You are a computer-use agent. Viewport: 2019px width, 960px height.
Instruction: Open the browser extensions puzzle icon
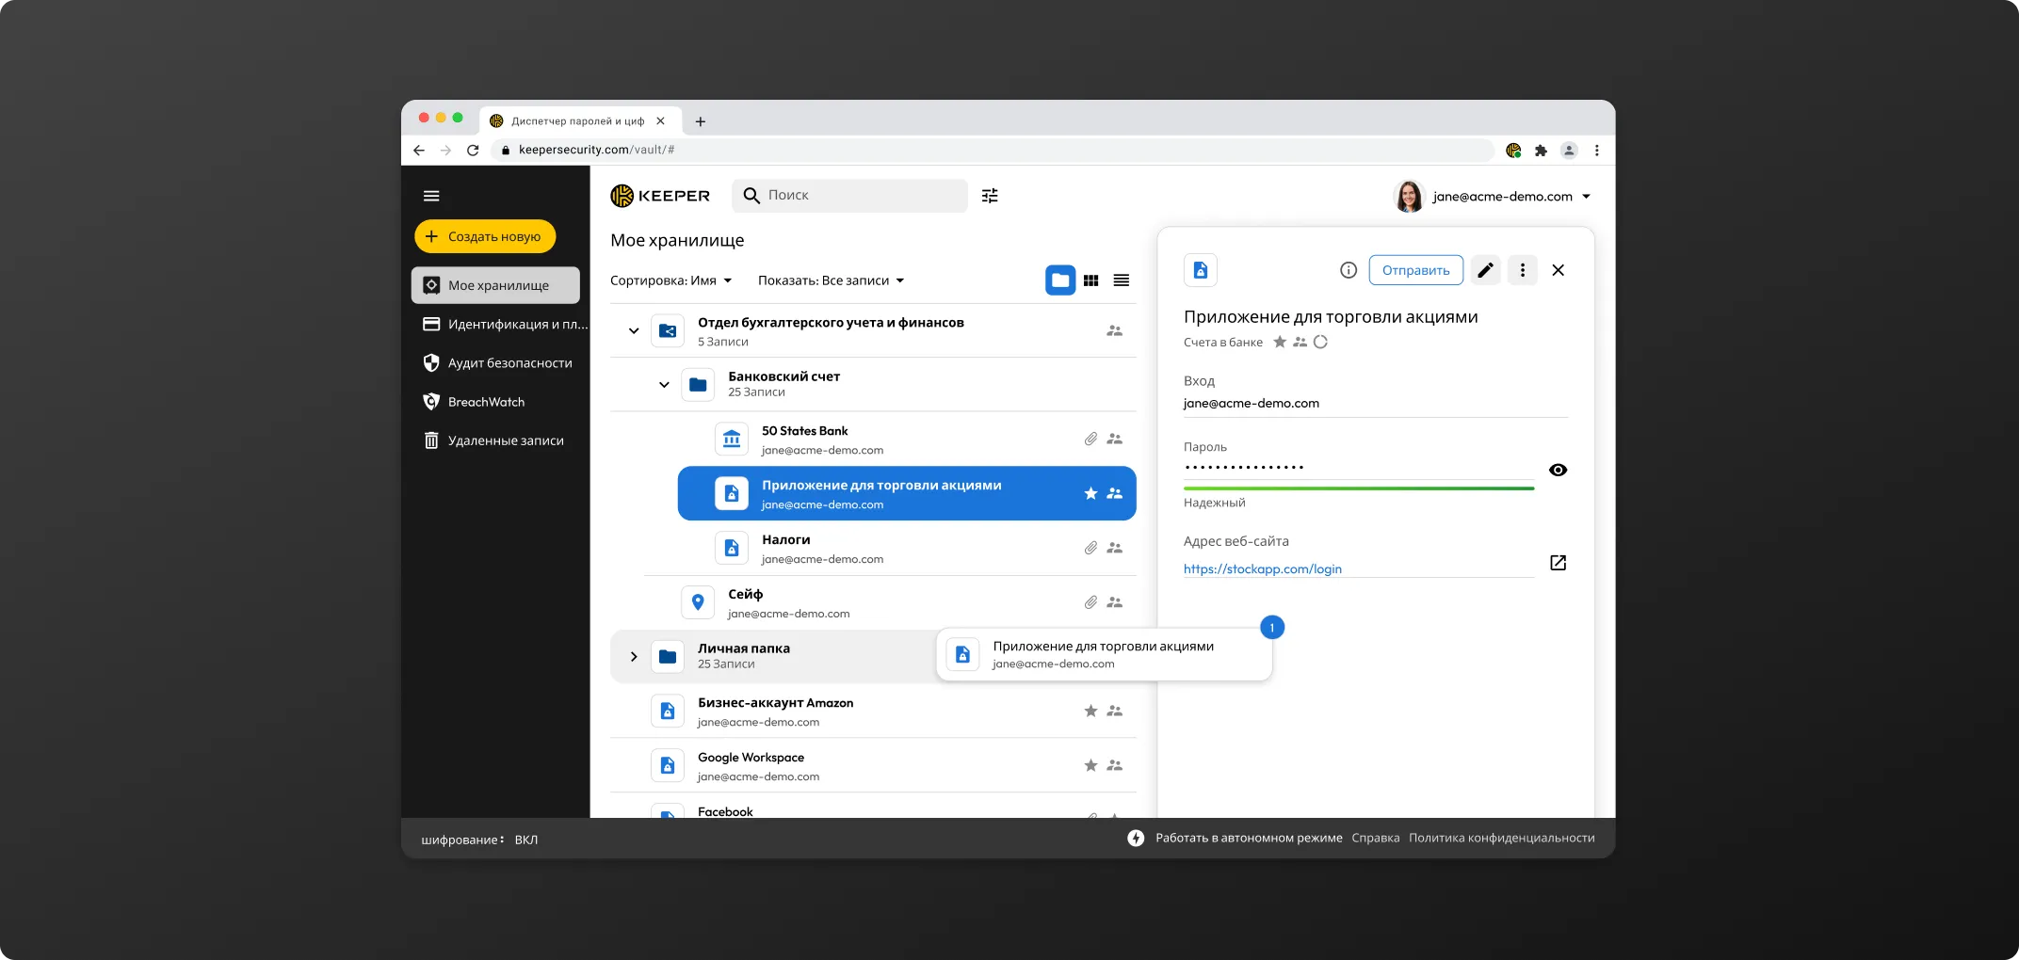coord(1541,150)
